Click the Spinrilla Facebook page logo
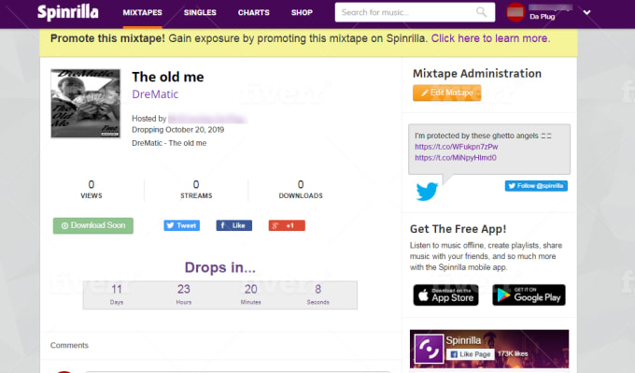 tap(429, 349)
